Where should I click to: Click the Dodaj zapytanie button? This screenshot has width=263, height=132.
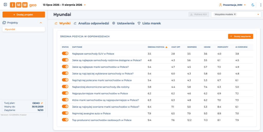click(x=240, y=36)
